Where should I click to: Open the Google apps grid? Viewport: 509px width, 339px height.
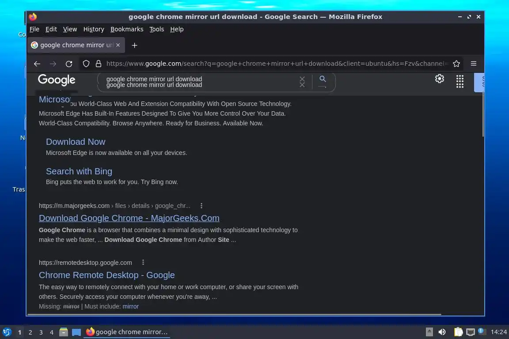point(460,81)
